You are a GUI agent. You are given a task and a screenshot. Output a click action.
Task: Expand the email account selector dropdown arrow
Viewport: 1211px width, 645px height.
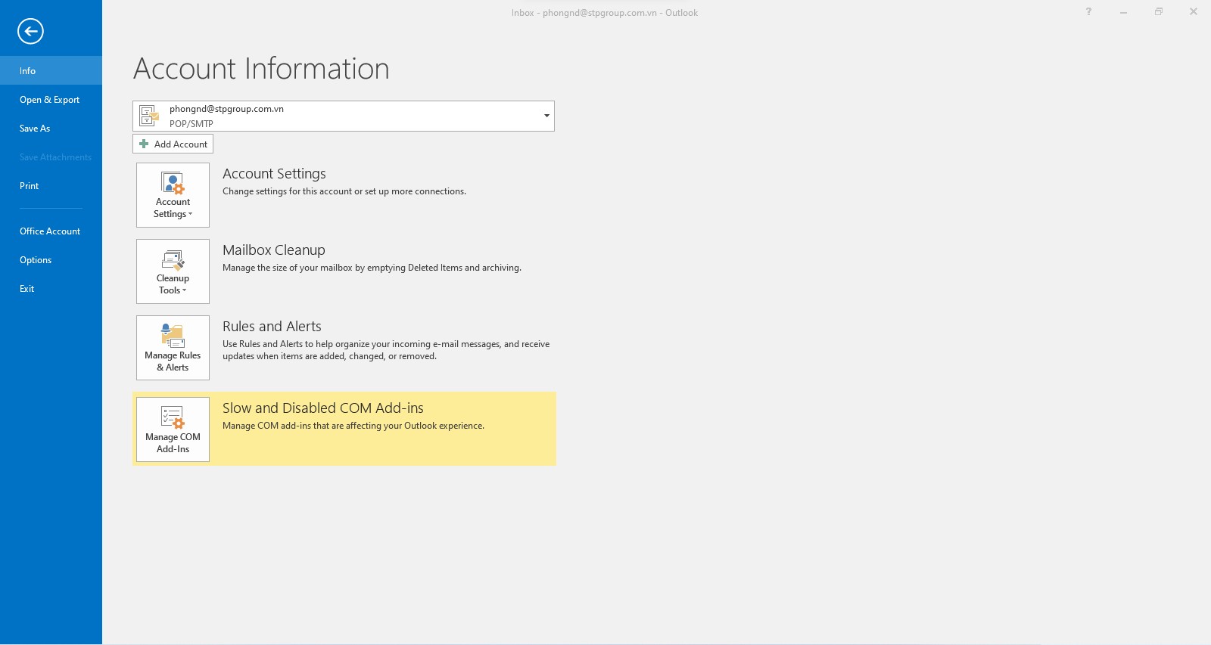click(x=546, y=116)
